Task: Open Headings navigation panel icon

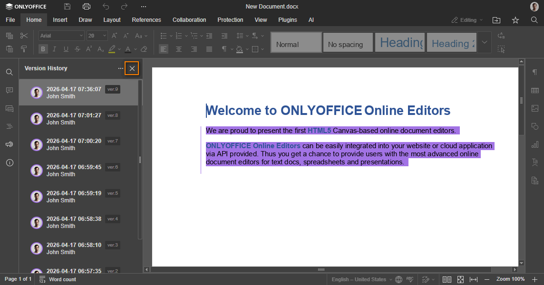Action: click(x=9, y=126)
